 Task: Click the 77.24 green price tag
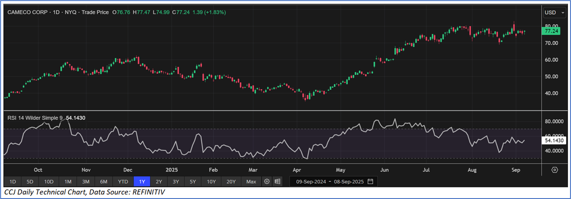552,32
